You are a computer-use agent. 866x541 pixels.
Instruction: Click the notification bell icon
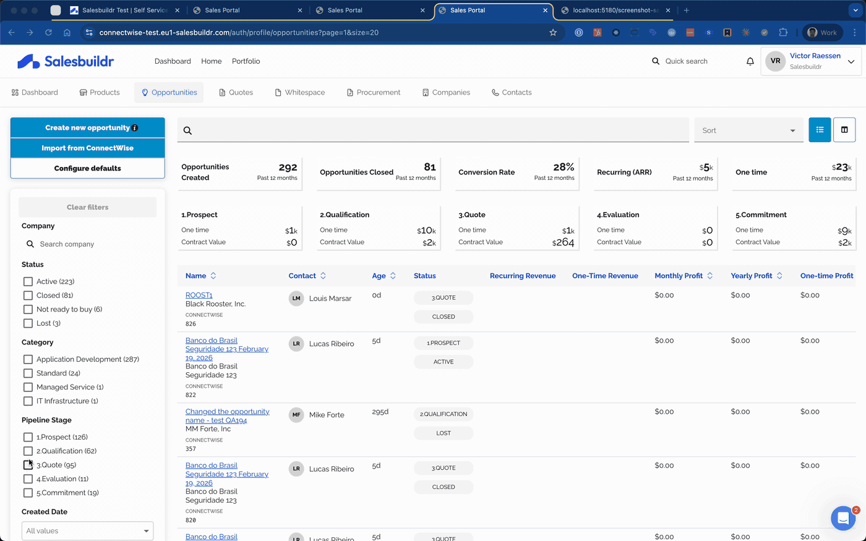coord(750,61)
